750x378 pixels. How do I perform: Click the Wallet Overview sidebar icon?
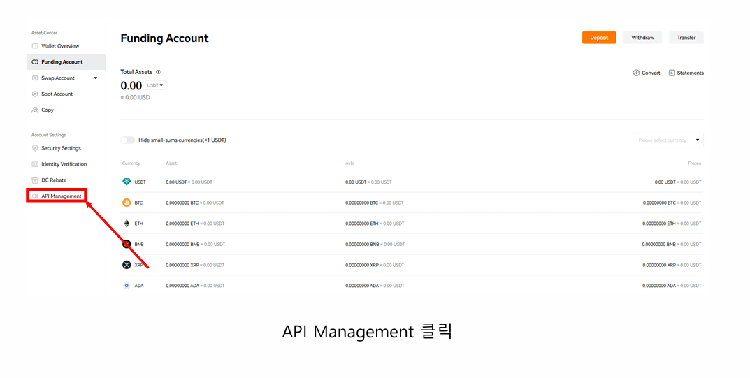35,46
